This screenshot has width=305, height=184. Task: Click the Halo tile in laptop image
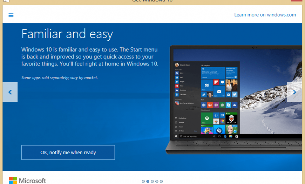point(232,118)
